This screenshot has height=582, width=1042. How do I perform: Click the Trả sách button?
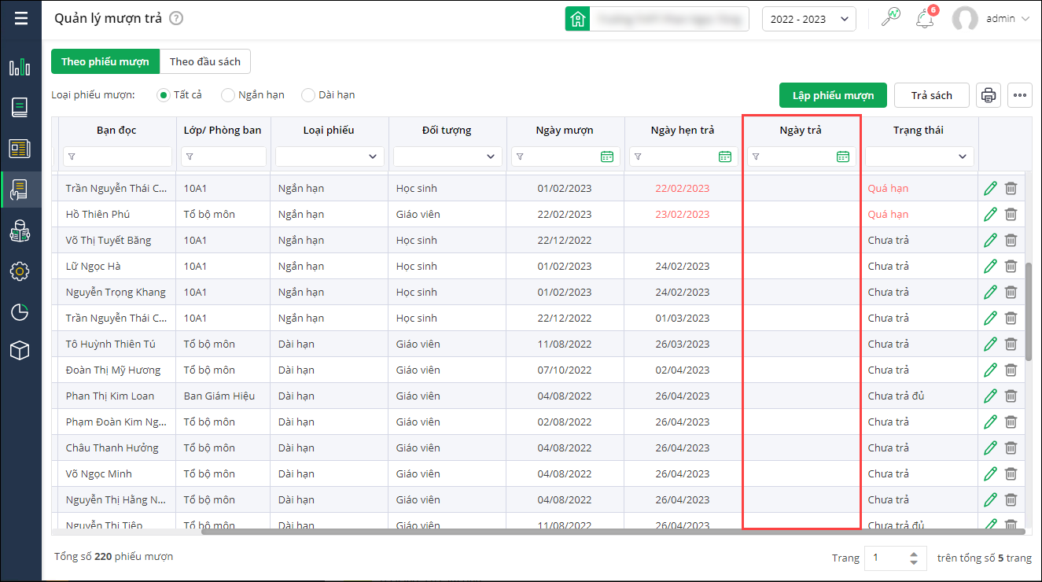tap(931, 95)
